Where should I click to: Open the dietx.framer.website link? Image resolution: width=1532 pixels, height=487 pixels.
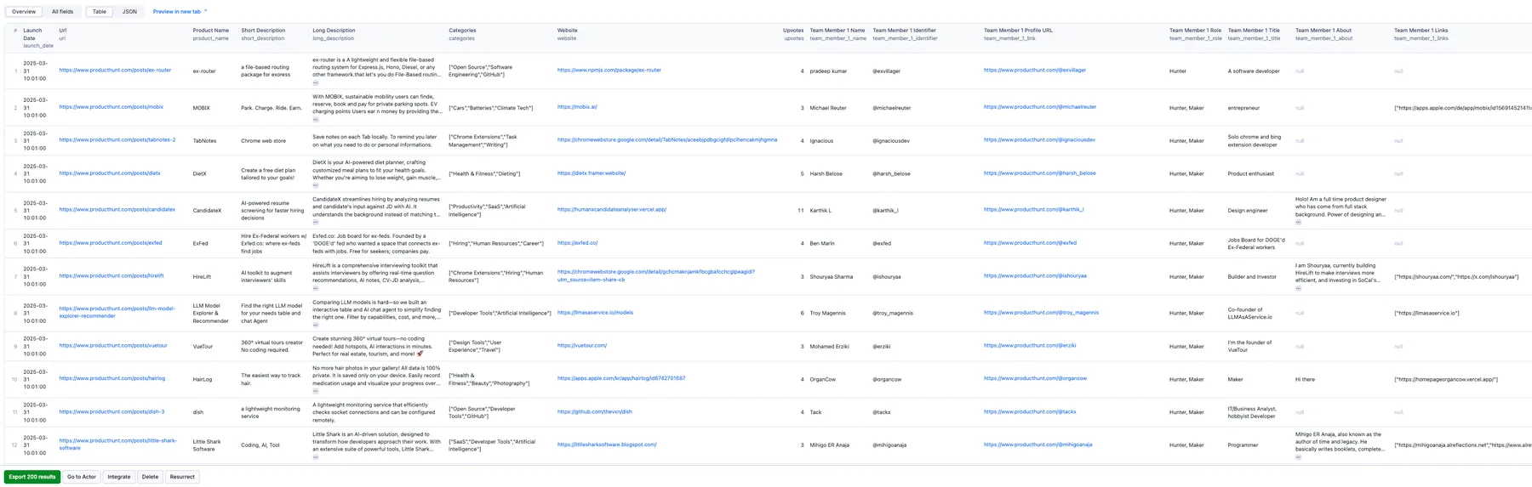[592, 173]
